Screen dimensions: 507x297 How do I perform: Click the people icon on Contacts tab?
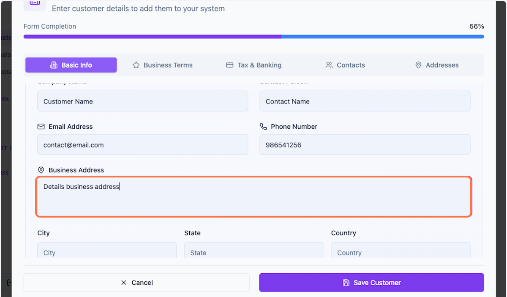329,65
